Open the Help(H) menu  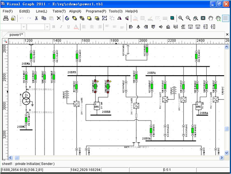click(131, 11)
